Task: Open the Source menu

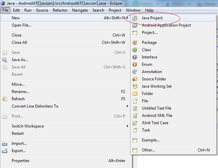Action: (42, 10)
